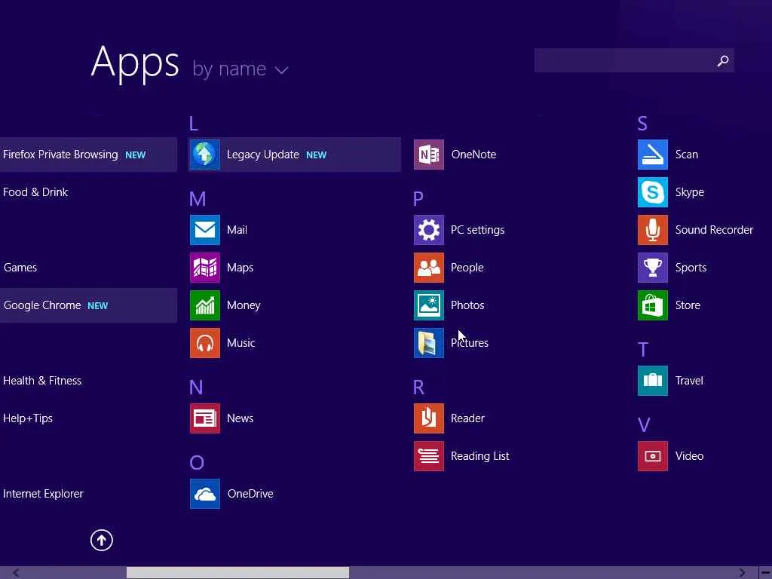Open the Store shopping bag icon
Viewport: 772px width, 579px height.
(x=653, y=305)
